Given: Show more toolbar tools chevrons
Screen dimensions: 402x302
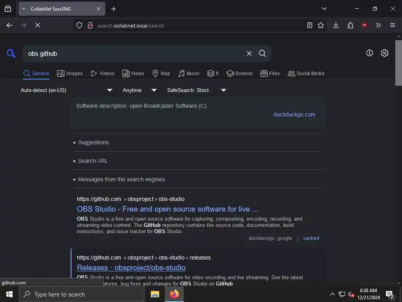Looking at the screenshot, I should [x=378, y=25].
